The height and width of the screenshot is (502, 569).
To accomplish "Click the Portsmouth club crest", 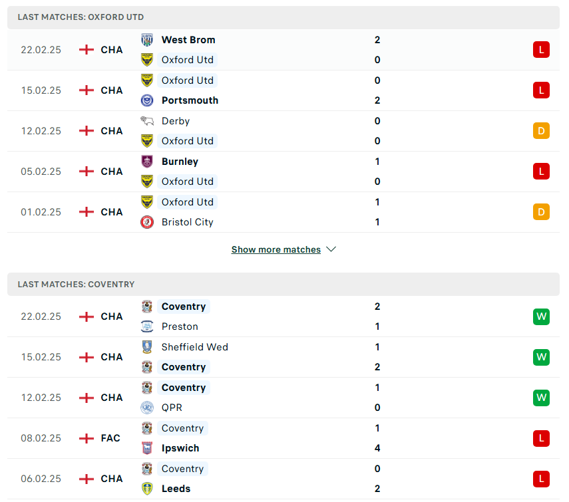I will [147, 100].
